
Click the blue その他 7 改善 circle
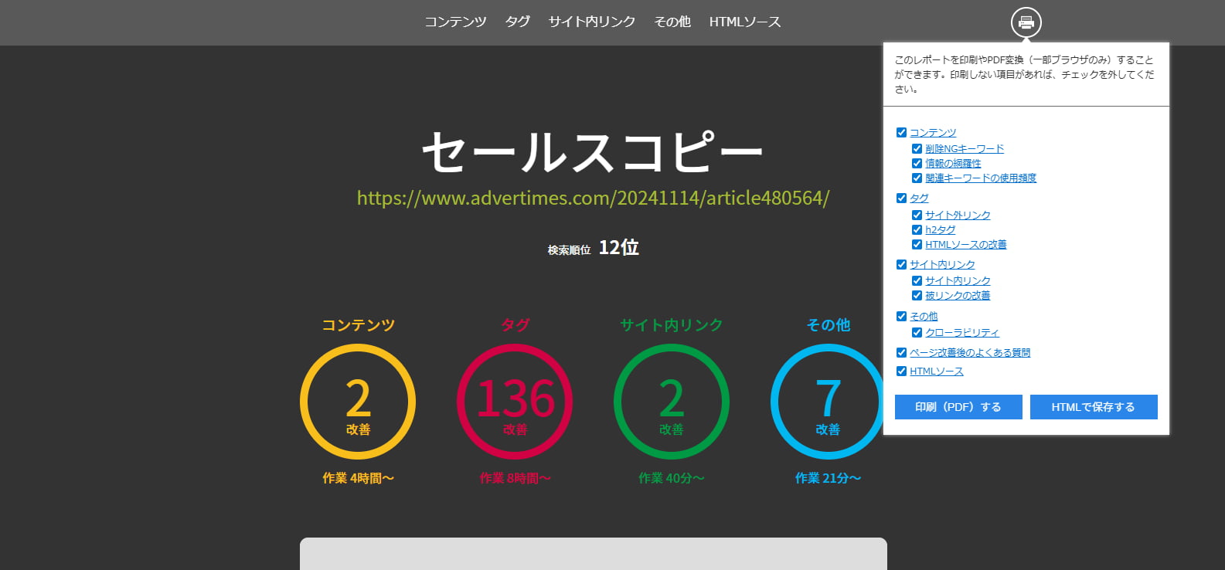tap(827, 402)
